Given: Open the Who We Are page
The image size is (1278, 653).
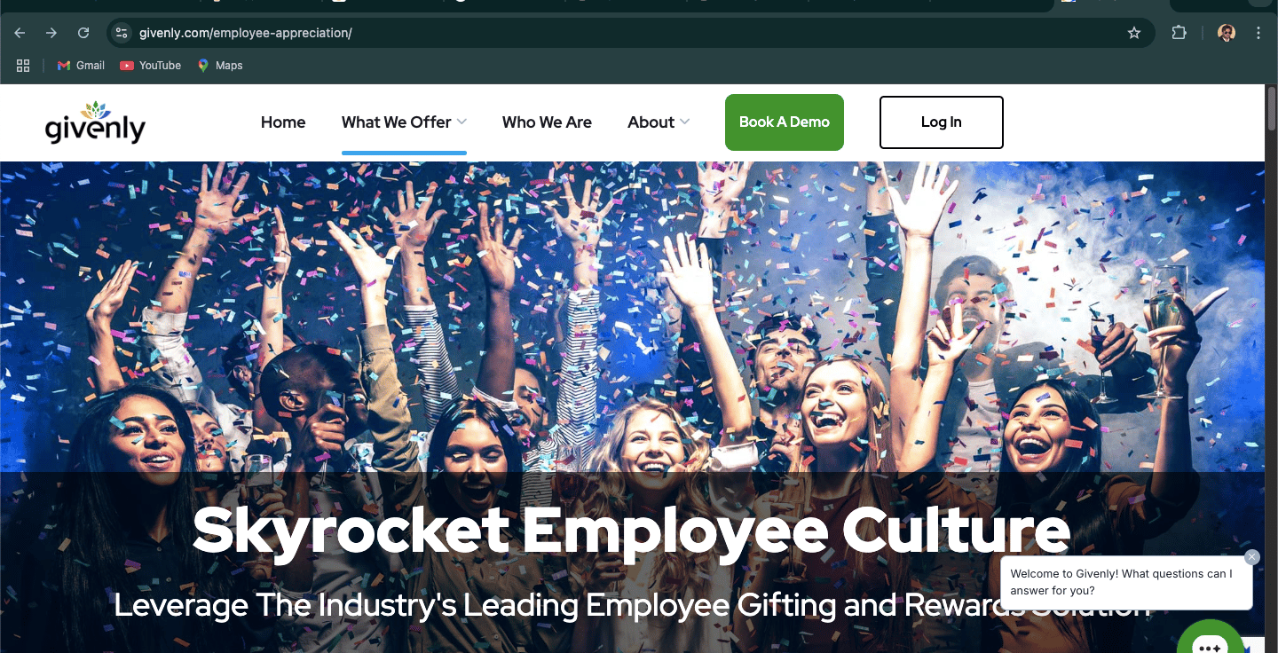Looking at the screenshot, I should click(x=547, y=122).
